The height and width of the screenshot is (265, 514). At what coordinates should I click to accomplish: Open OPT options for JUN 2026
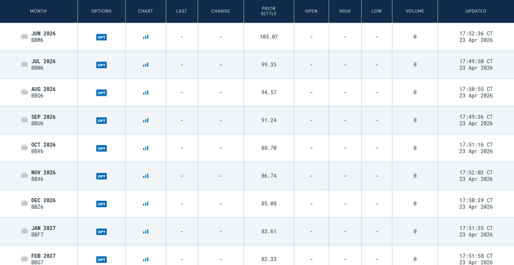coord(102,37)
